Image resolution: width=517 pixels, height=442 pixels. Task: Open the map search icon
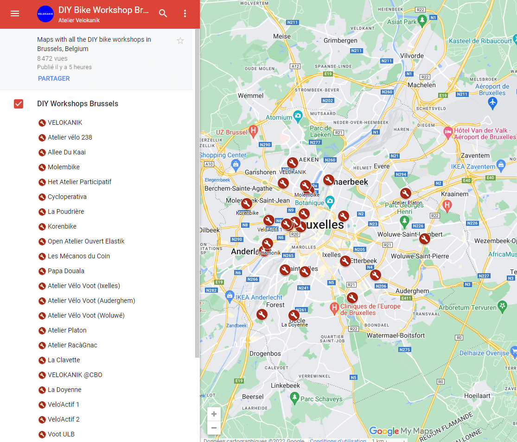(163, 13)
